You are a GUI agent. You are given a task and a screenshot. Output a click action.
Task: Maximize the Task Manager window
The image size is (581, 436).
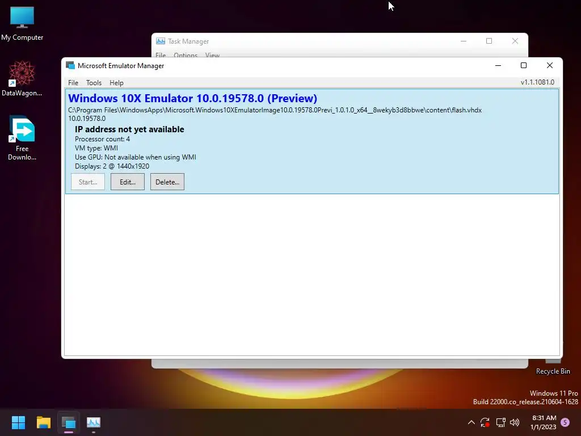click(x=489, y=41)
